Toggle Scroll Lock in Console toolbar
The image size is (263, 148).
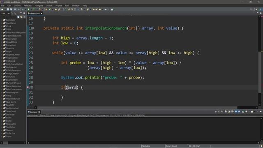(229, 111)
